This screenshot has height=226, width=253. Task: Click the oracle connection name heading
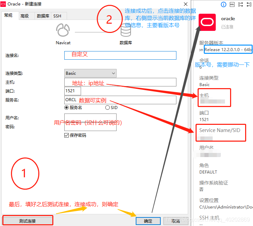(x=228, y=19)
